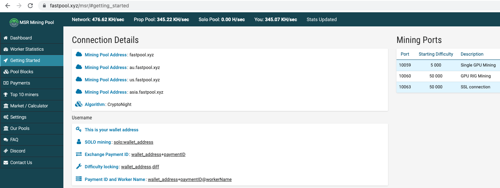Click the Starting Difficulty column header
This screenshot has width=500, height=188.
pyautogui.click(x=436, y=54)
